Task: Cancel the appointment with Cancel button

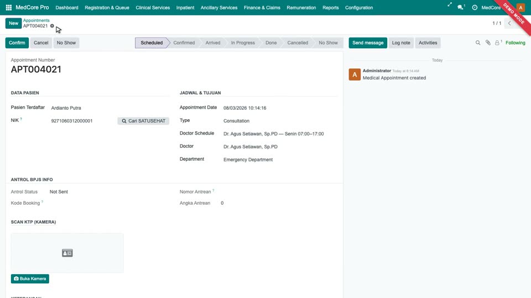Action: point(41,43)
